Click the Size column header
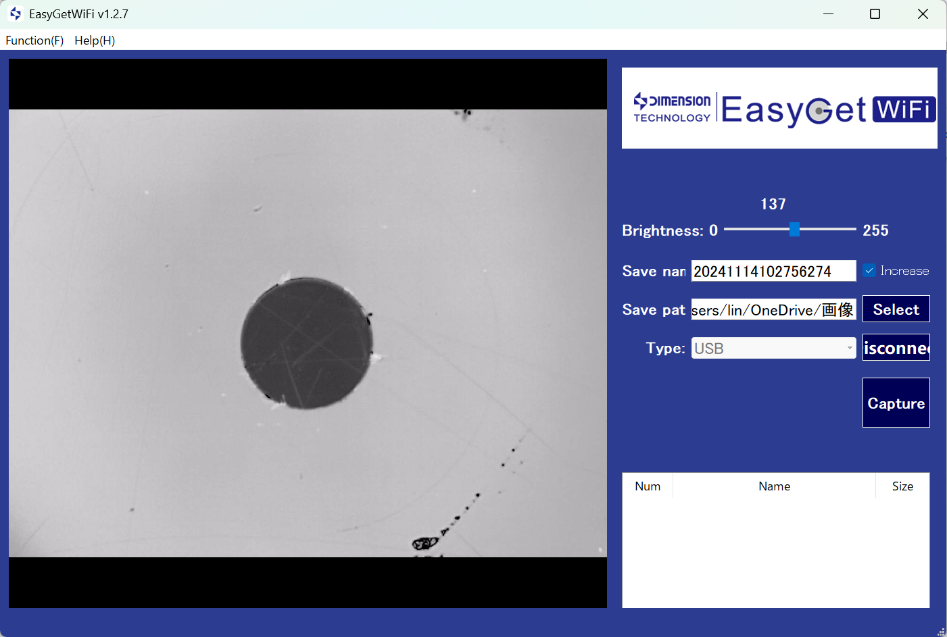 [902, 486]
